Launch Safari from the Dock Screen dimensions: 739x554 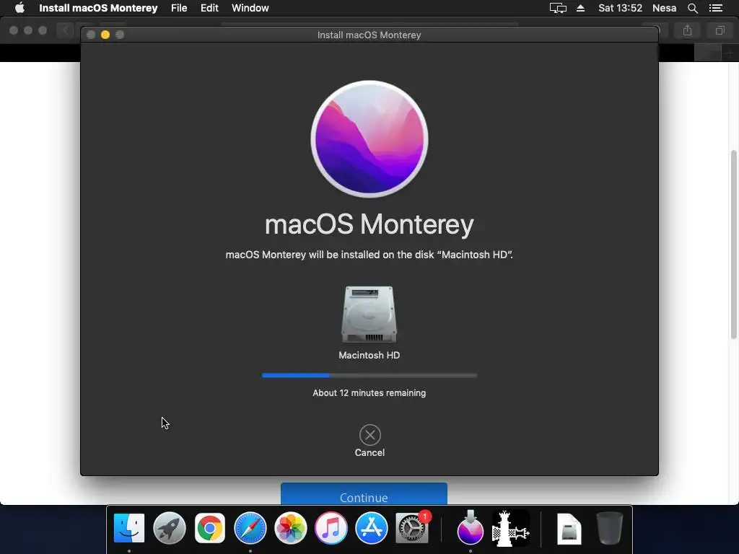pos(250,527)
